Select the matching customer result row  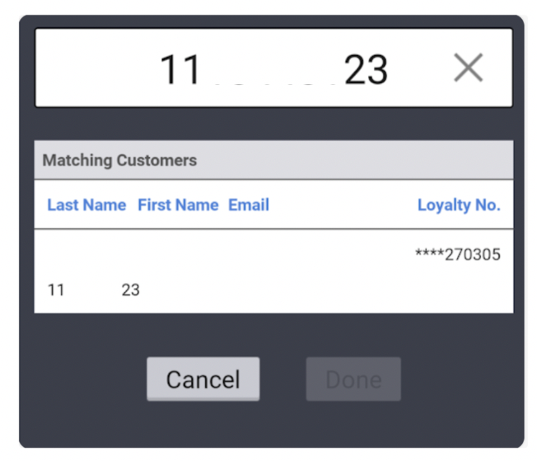point(273,272)
